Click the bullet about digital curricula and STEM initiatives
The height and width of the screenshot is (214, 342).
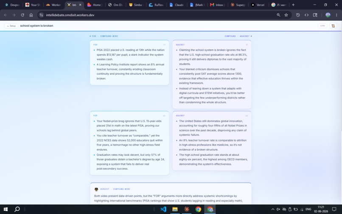[212, 96]
